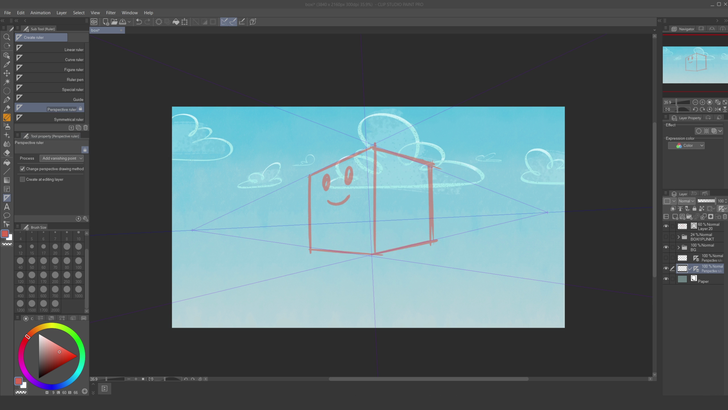Image resolution: width=728 pixels, height=410 pixels.
Task: Select the Fill bucket tool
Action: [7, 162]
